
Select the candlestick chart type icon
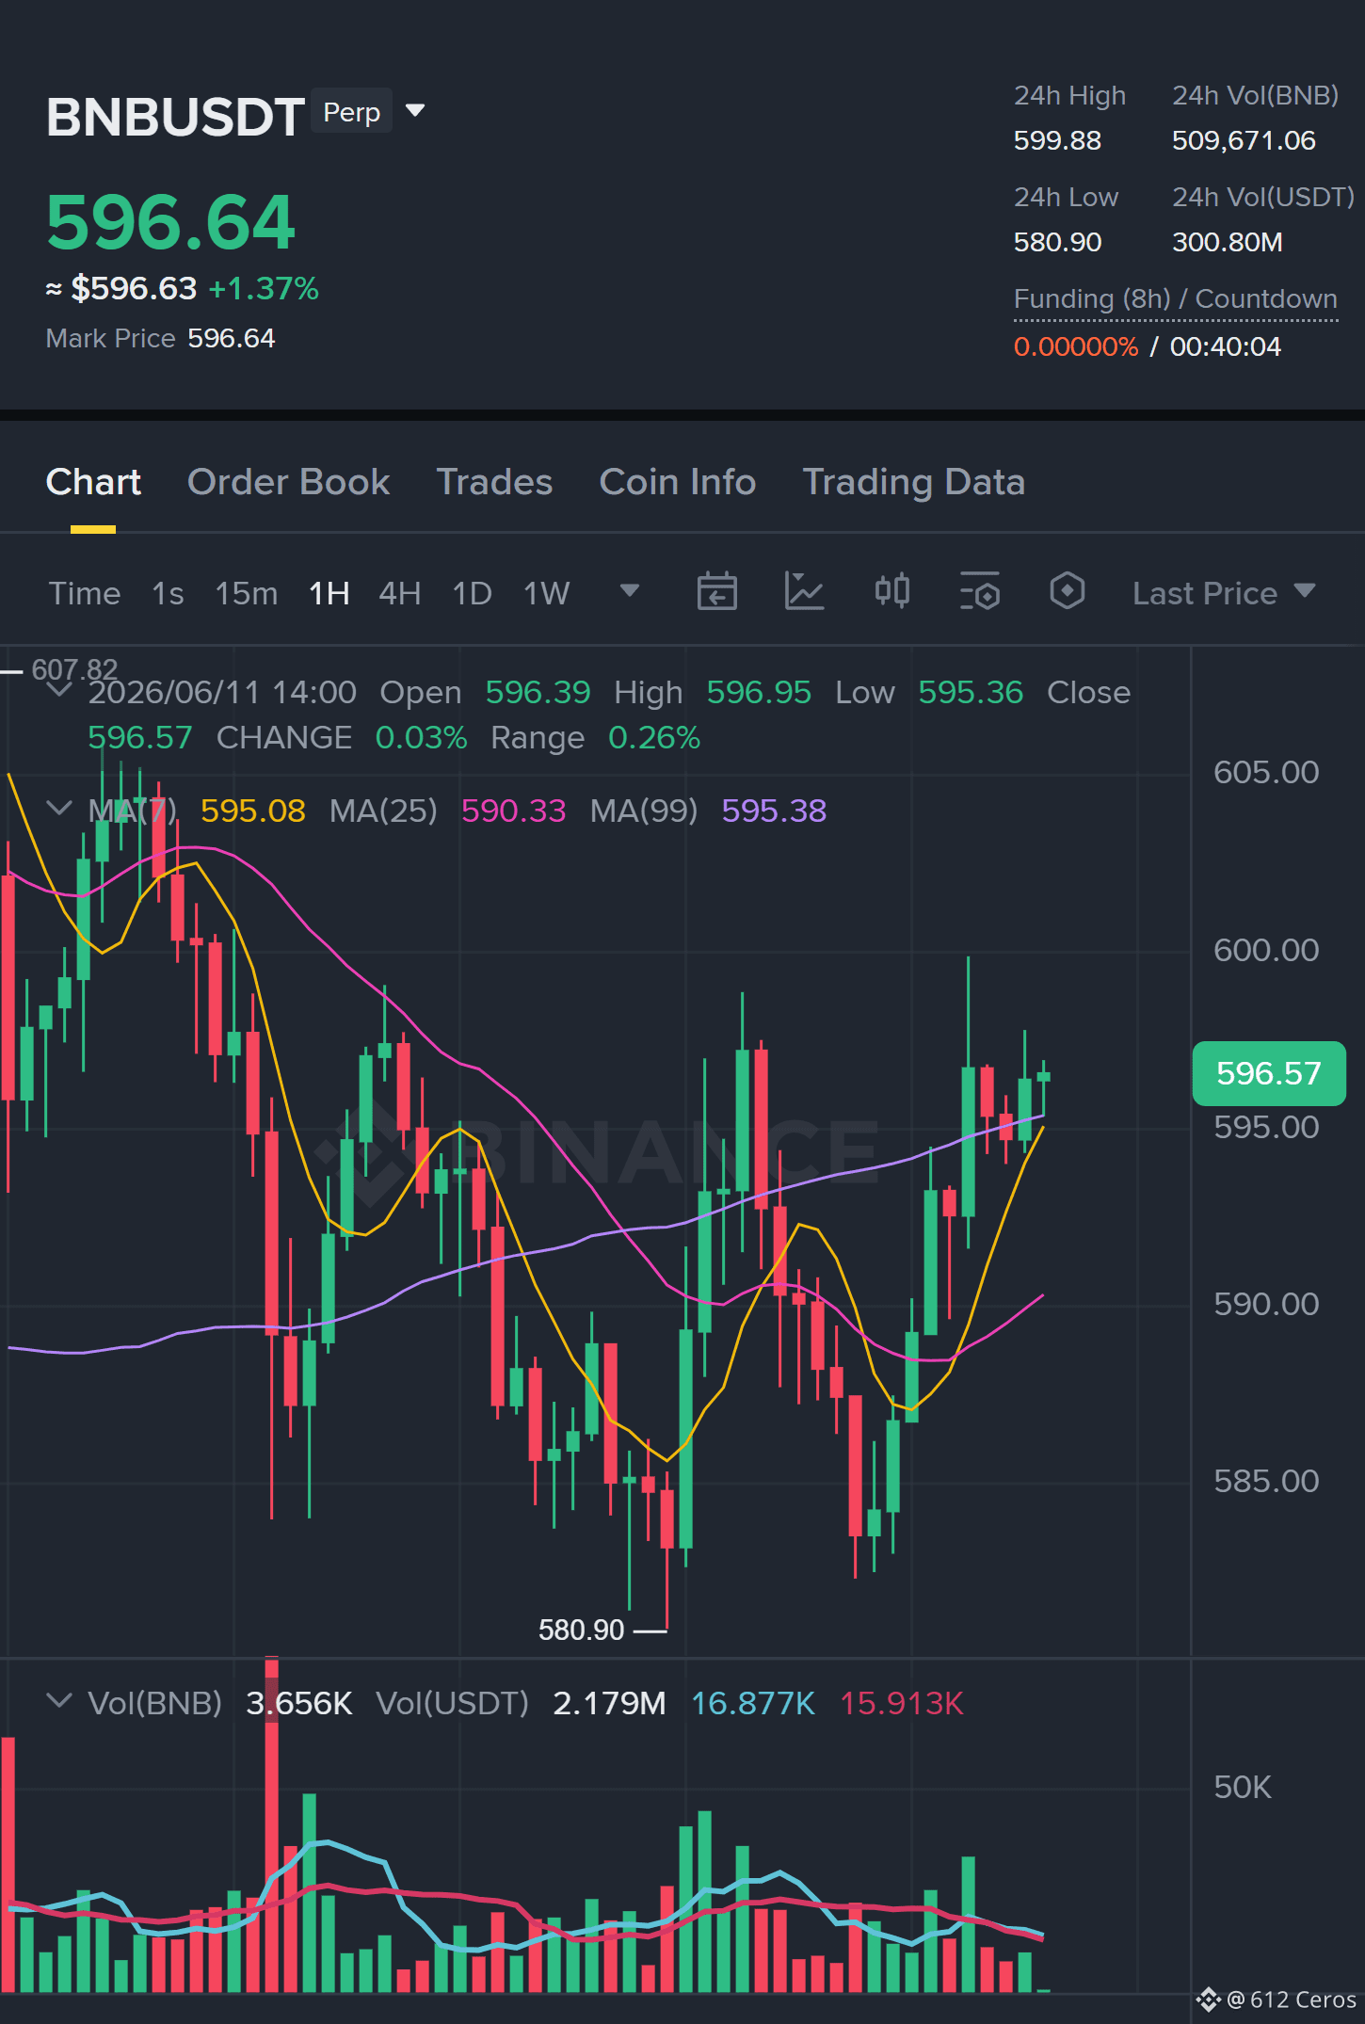tap(891, 592)
